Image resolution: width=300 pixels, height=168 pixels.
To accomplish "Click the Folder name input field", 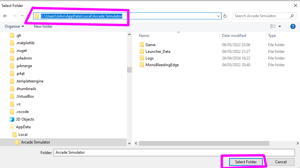I will [x=174, y=153].
